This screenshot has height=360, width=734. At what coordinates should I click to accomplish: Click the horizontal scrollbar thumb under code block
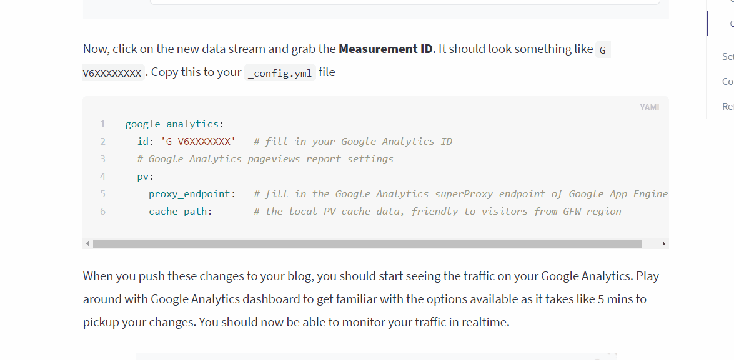point(367,243)
